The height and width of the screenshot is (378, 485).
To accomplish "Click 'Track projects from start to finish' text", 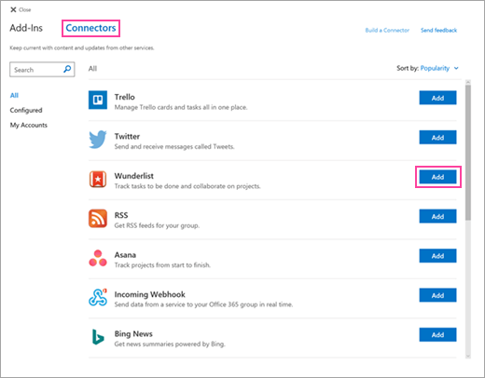I will tap(162, 265).
